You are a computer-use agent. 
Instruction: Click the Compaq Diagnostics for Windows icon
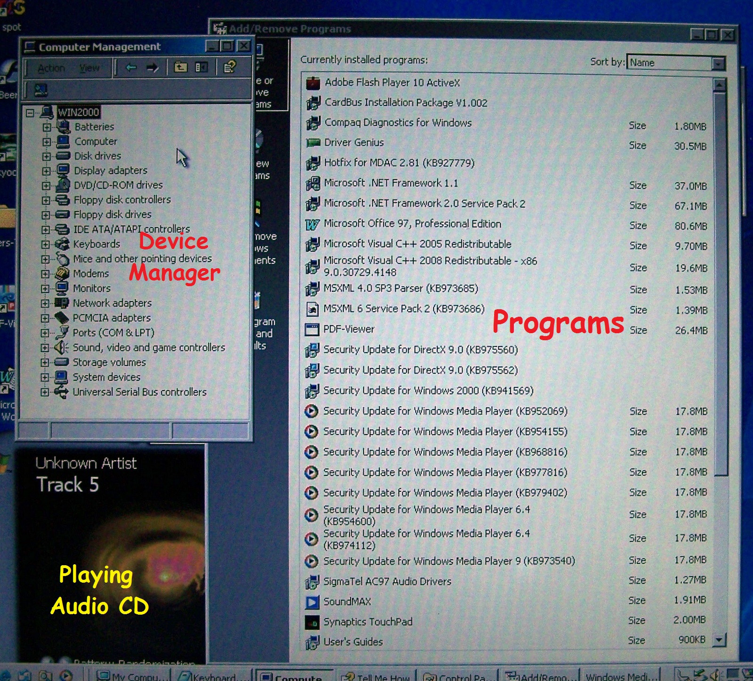pos(312,123)
